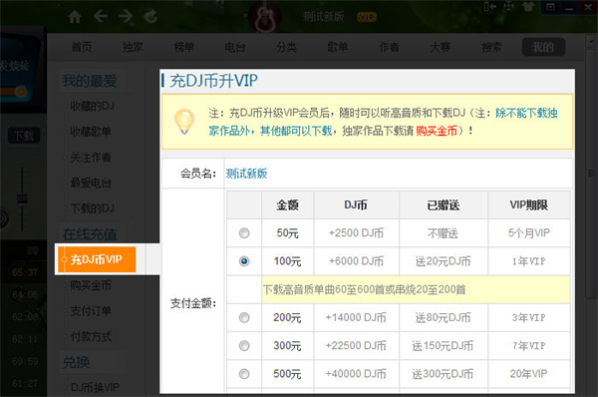The width and height of the screenshot is (598, 397).
Task: Open DJ币换VIP in sidebar
Action: point(95,387)
